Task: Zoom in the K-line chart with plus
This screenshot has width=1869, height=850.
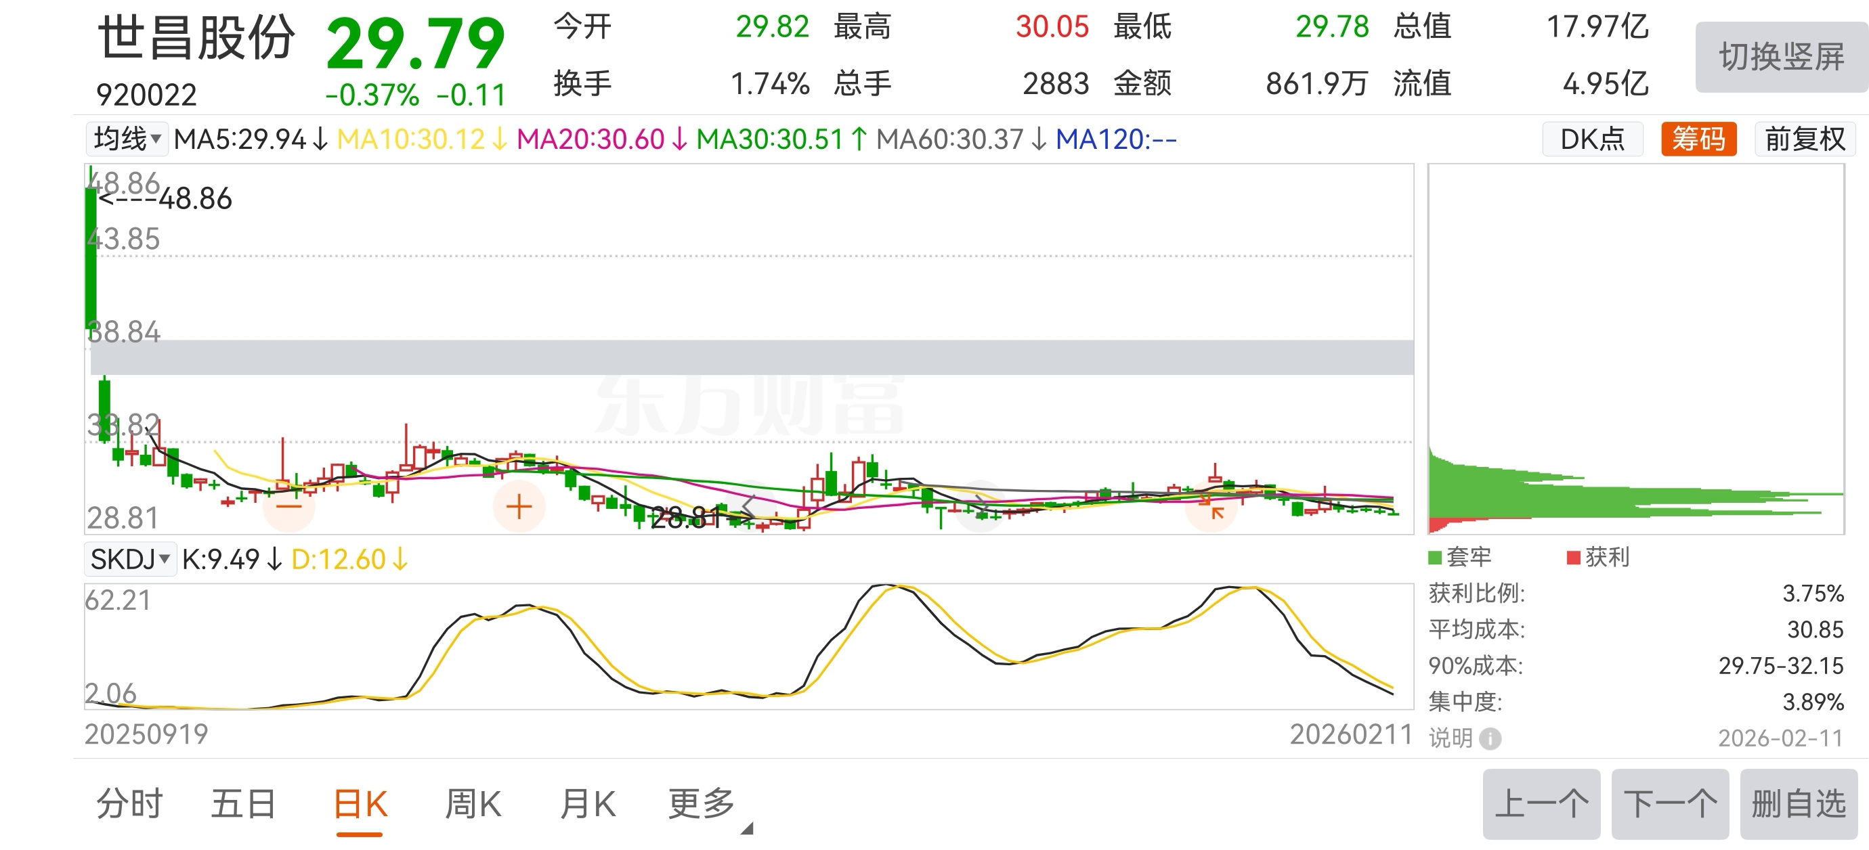Action: 519,506
